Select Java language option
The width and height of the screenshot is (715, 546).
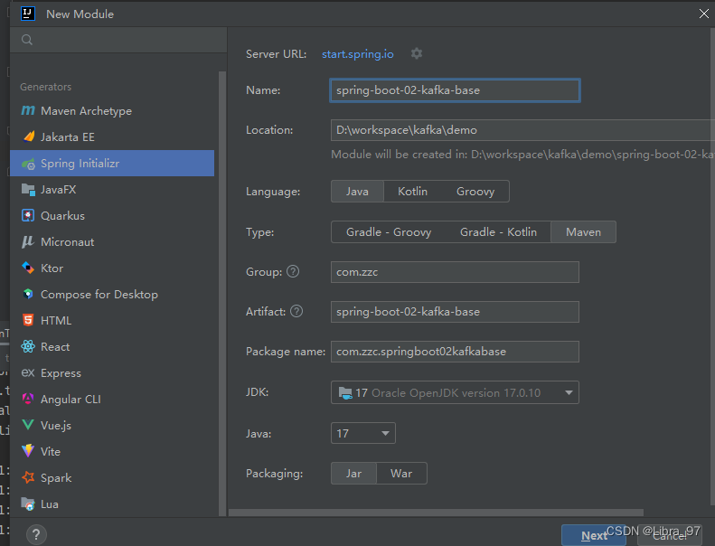coord(357,191)
